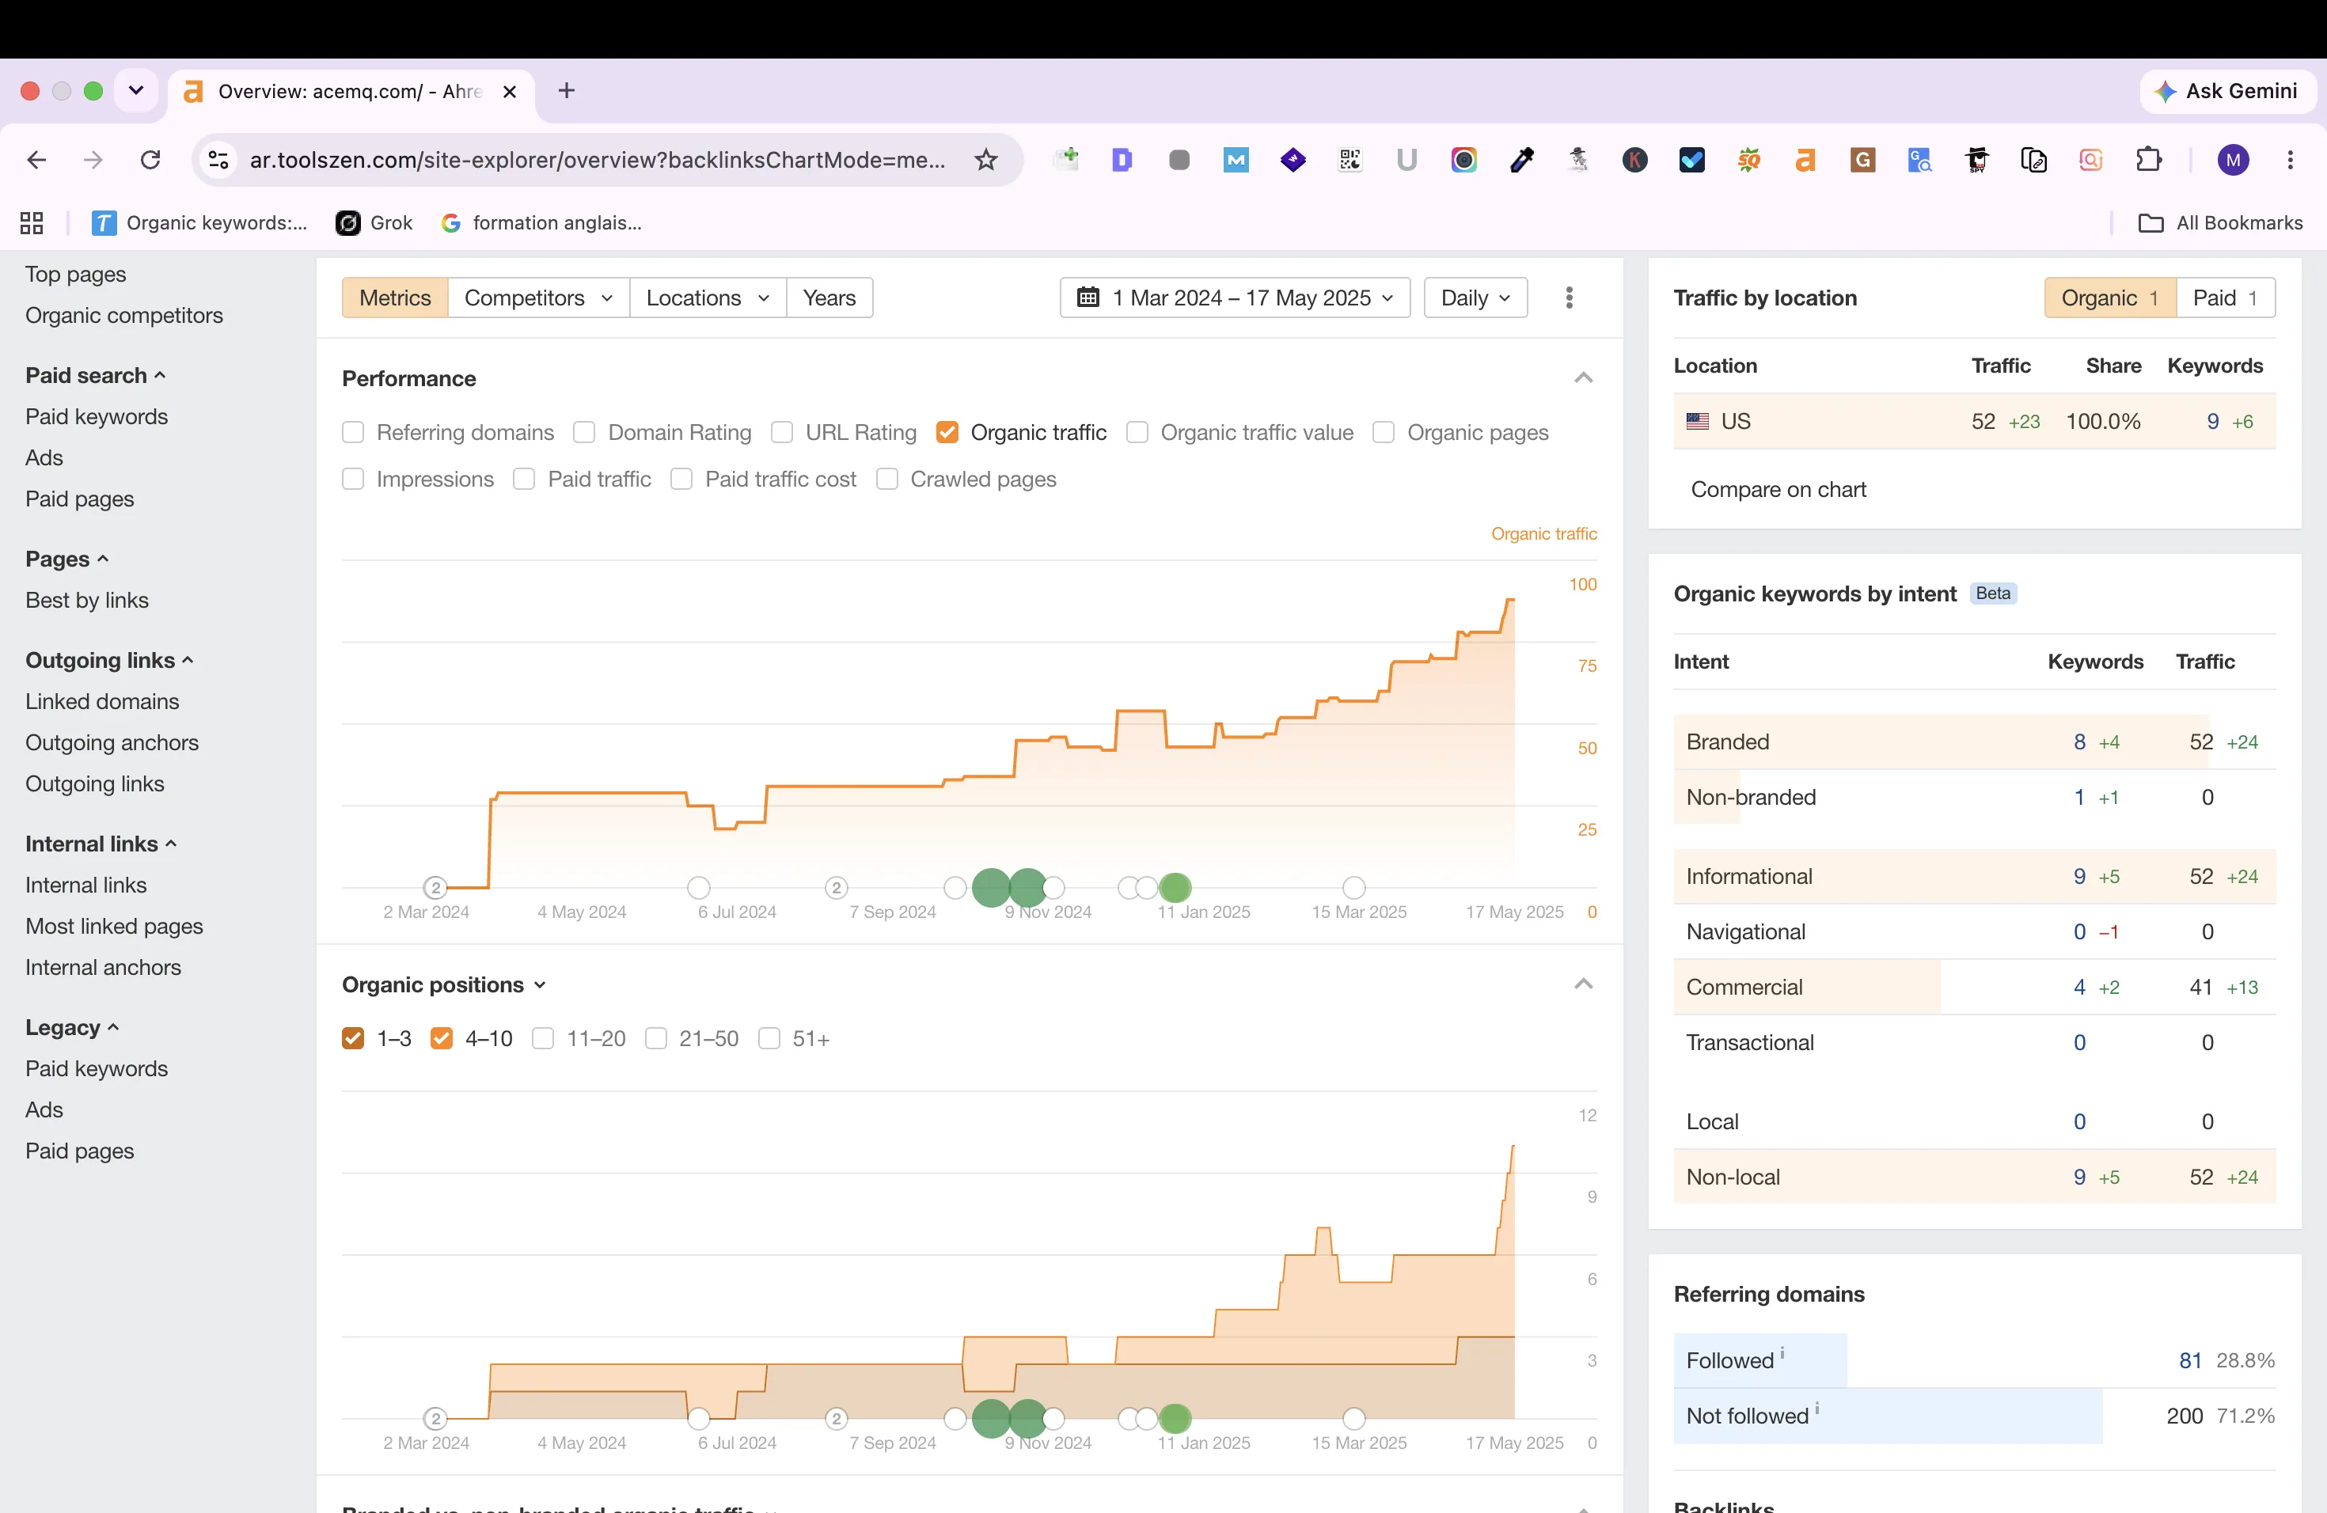Select the Paid tab in Traffic by location
Screen dimensions: 2327x1513
pos(2226,297)
